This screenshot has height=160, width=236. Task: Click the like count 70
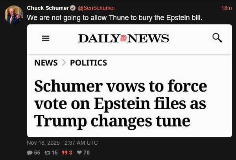pos(87,153)
